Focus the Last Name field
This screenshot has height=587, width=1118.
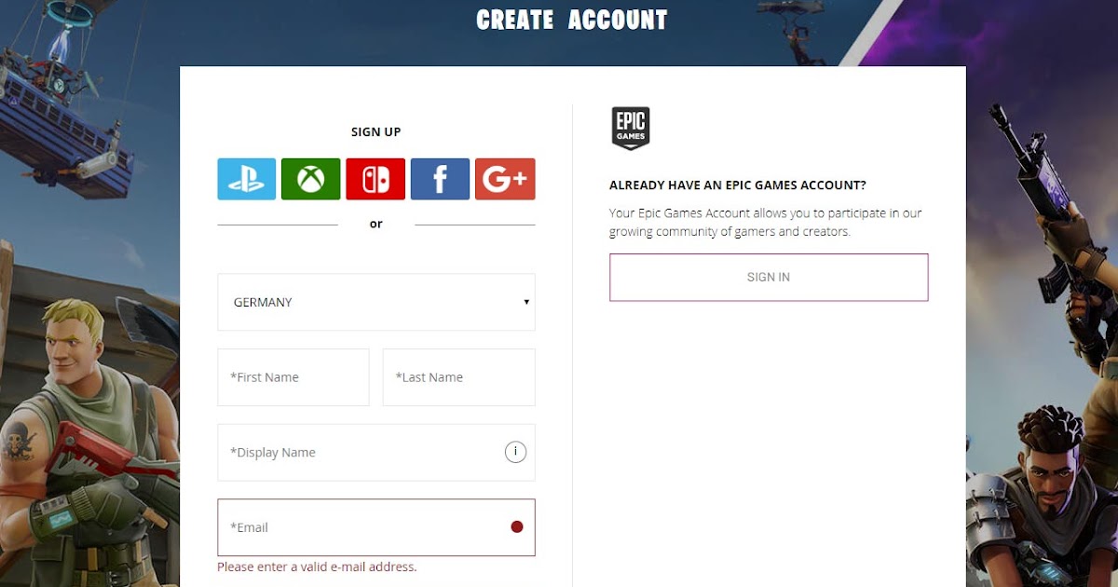pos(459,377)
